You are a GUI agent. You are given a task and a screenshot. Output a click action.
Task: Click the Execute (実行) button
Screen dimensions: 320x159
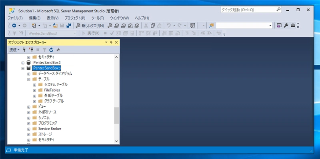[91, 33]
